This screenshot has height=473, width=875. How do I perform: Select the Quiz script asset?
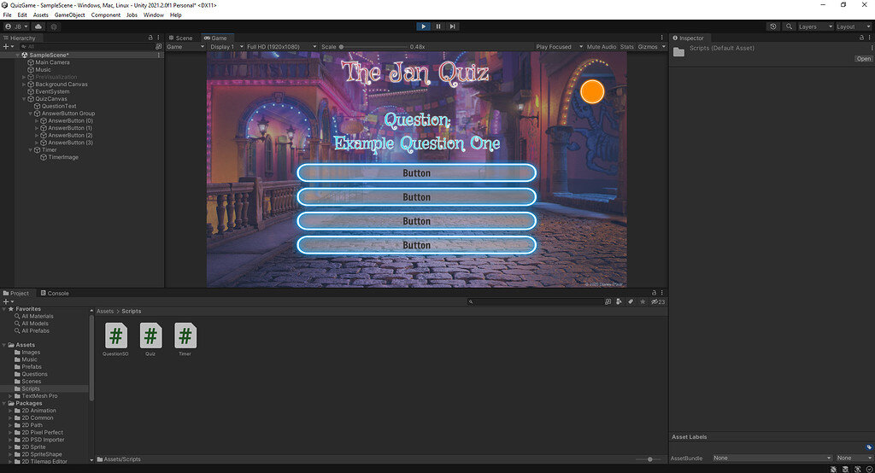(150, 339)
